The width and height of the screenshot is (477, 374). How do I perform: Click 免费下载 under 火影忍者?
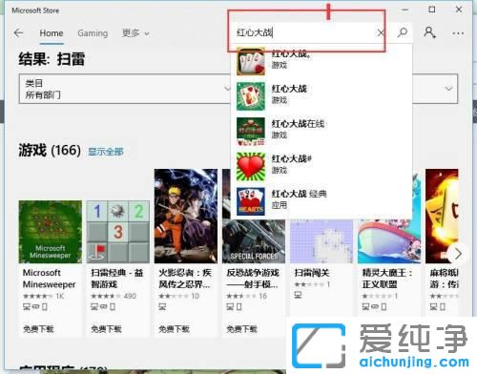point(174,329)
